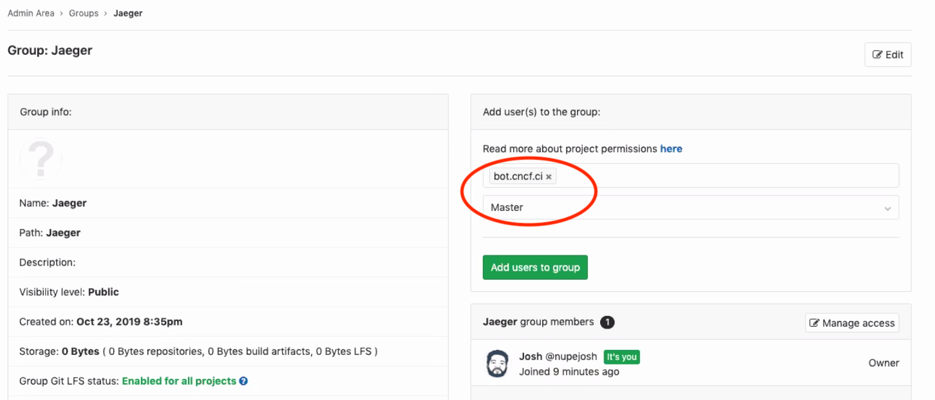Remove bot.cncf.ci user token with x
The image size is (935, 400).
click(549, 177)
